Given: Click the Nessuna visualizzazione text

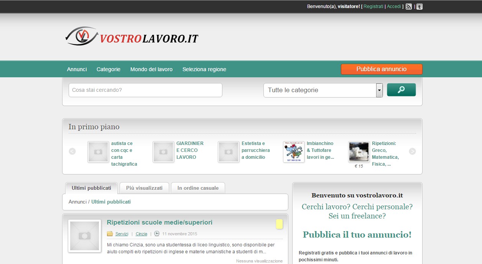Looking at the screenshot, I should click(259, 261).
